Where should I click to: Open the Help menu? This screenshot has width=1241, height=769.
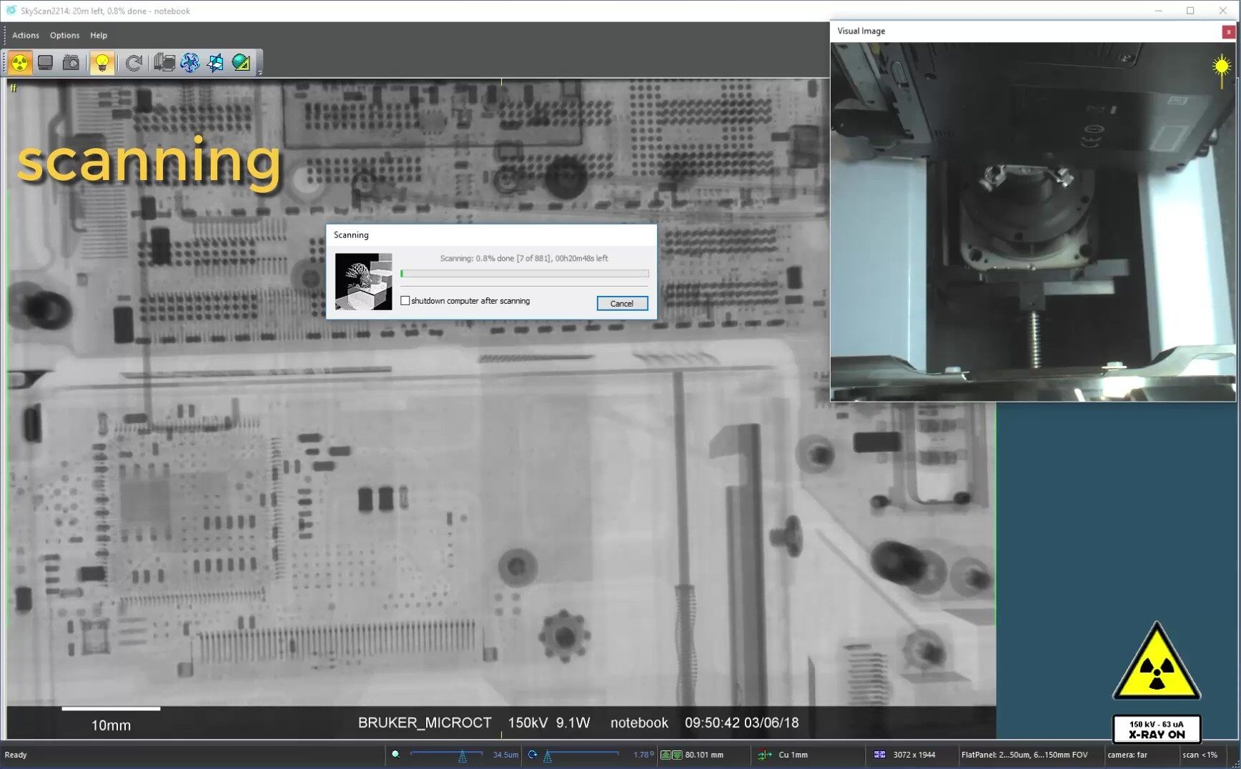99,35
